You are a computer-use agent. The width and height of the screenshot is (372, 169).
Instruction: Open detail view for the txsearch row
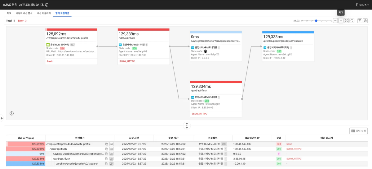[x=112, y=163]
